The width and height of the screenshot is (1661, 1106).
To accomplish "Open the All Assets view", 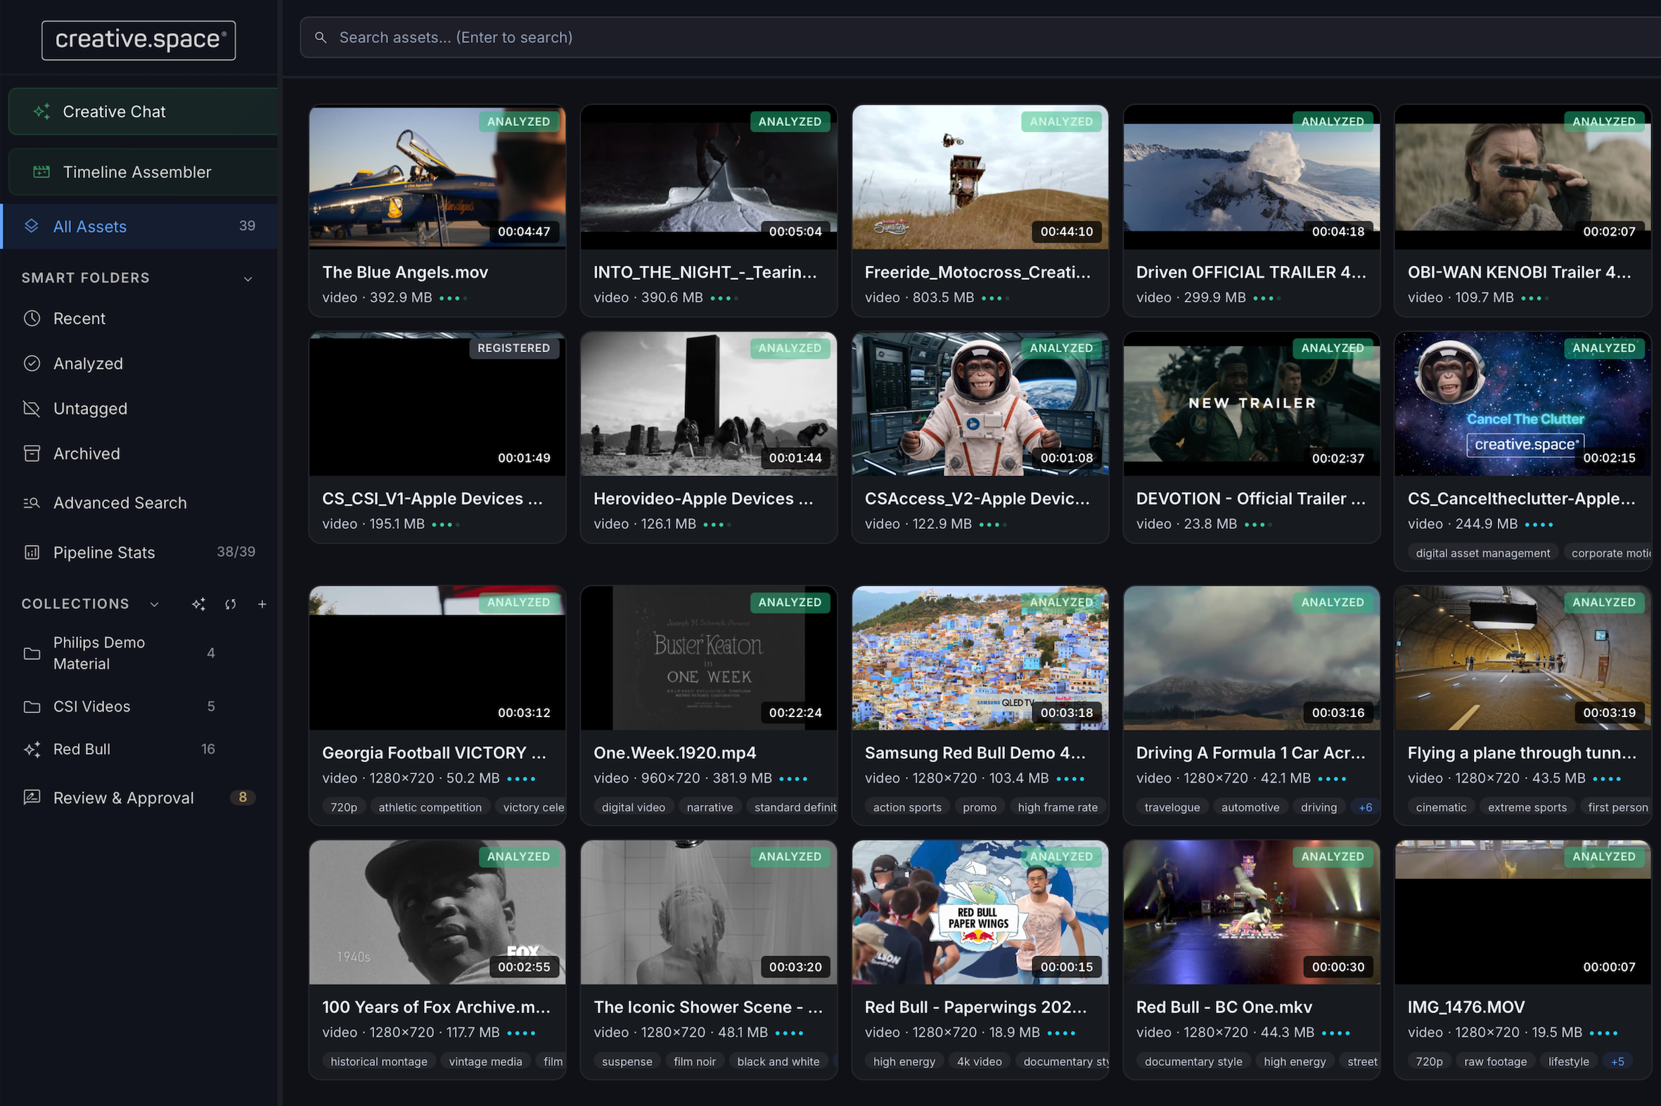I will (x=90, y=226).
